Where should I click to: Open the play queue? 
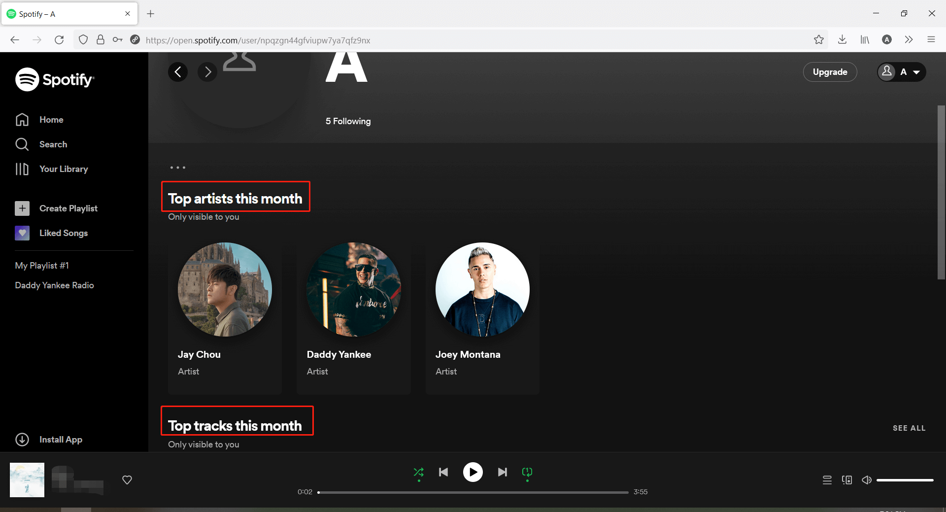click(827, 480)
